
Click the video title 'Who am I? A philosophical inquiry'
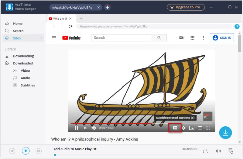(x=94, y=139)
